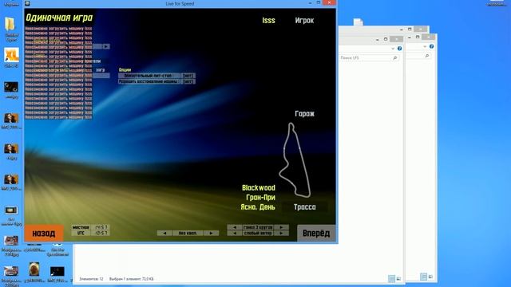
Task: Click Элементов: 12 in Explorer status bar
Action: (x=91, y=279)
